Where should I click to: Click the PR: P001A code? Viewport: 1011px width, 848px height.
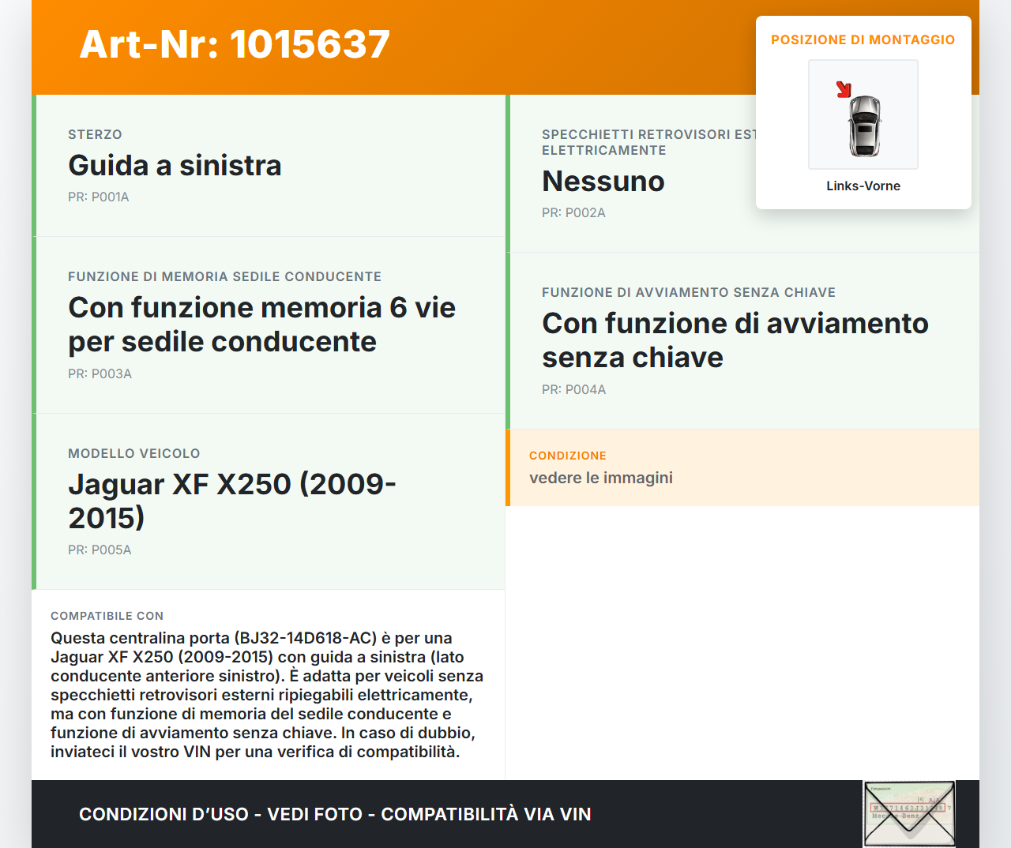[x=98, y=197]
